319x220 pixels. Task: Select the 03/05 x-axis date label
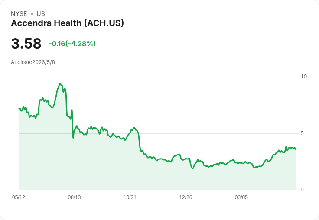point(241,197)
